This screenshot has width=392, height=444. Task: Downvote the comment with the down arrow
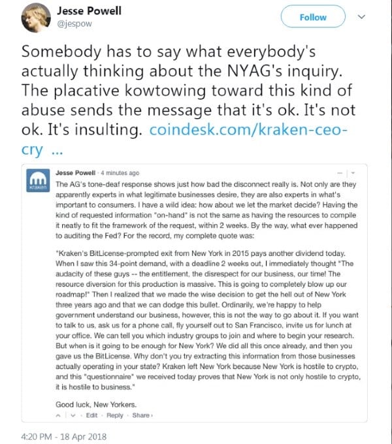[x=73, y=415]
